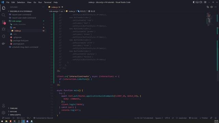
Task: Open the Help menu
Action: (55, 2)
